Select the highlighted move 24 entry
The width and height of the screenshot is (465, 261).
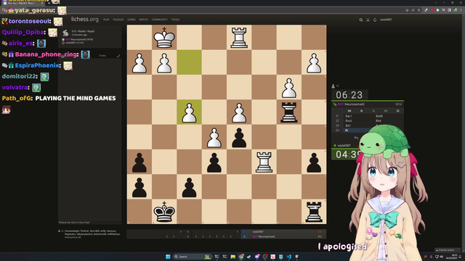(356, 130)
